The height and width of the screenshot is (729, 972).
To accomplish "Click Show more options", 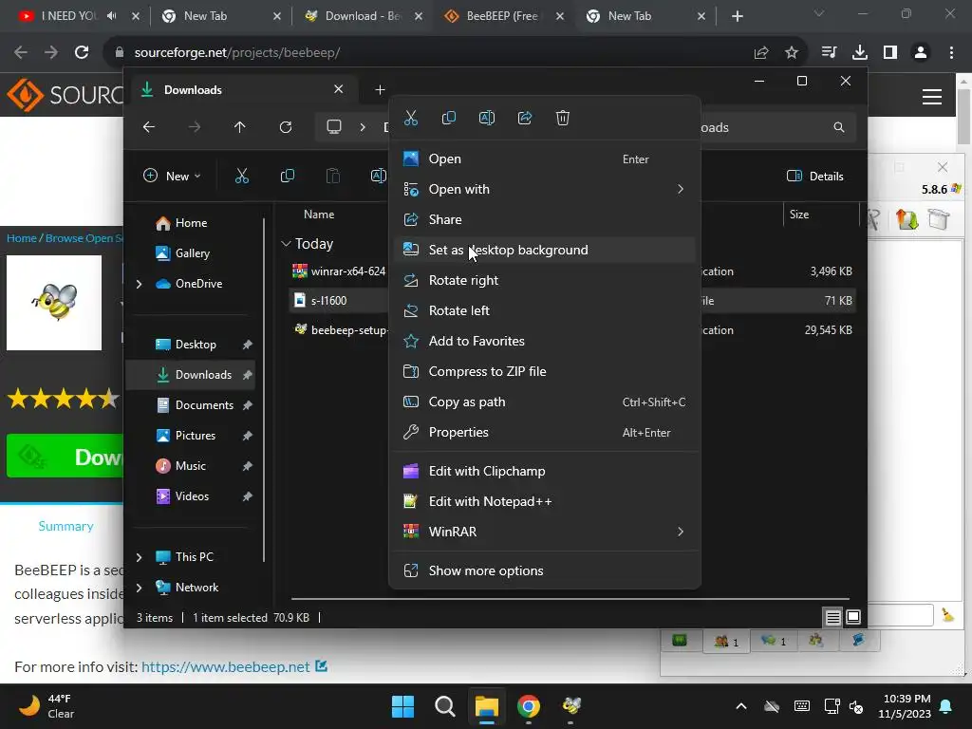I will (544, 570).
